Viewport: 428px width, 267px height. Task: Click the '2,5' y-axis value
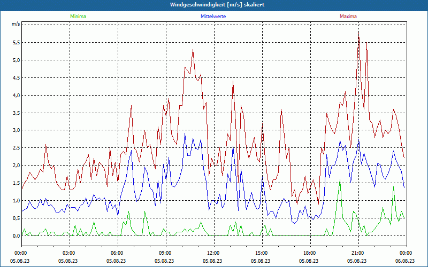17,148
